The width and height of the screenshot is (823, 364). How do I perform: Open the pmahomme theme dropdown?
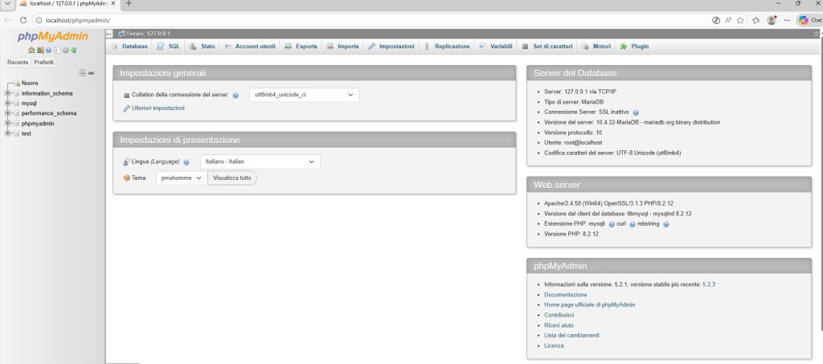(x=181, y=178)
